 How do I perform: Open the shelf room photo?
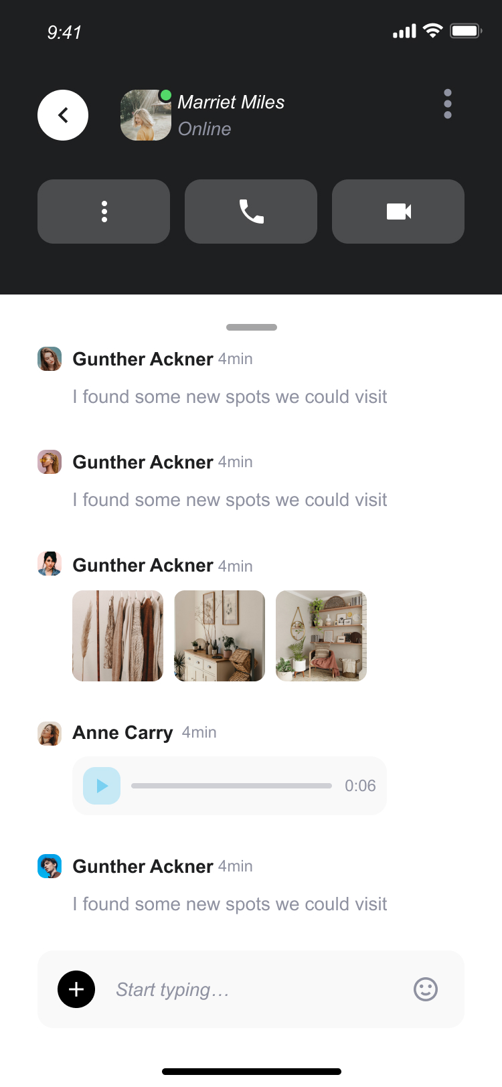pyautogui.click(x=321, y=636)
